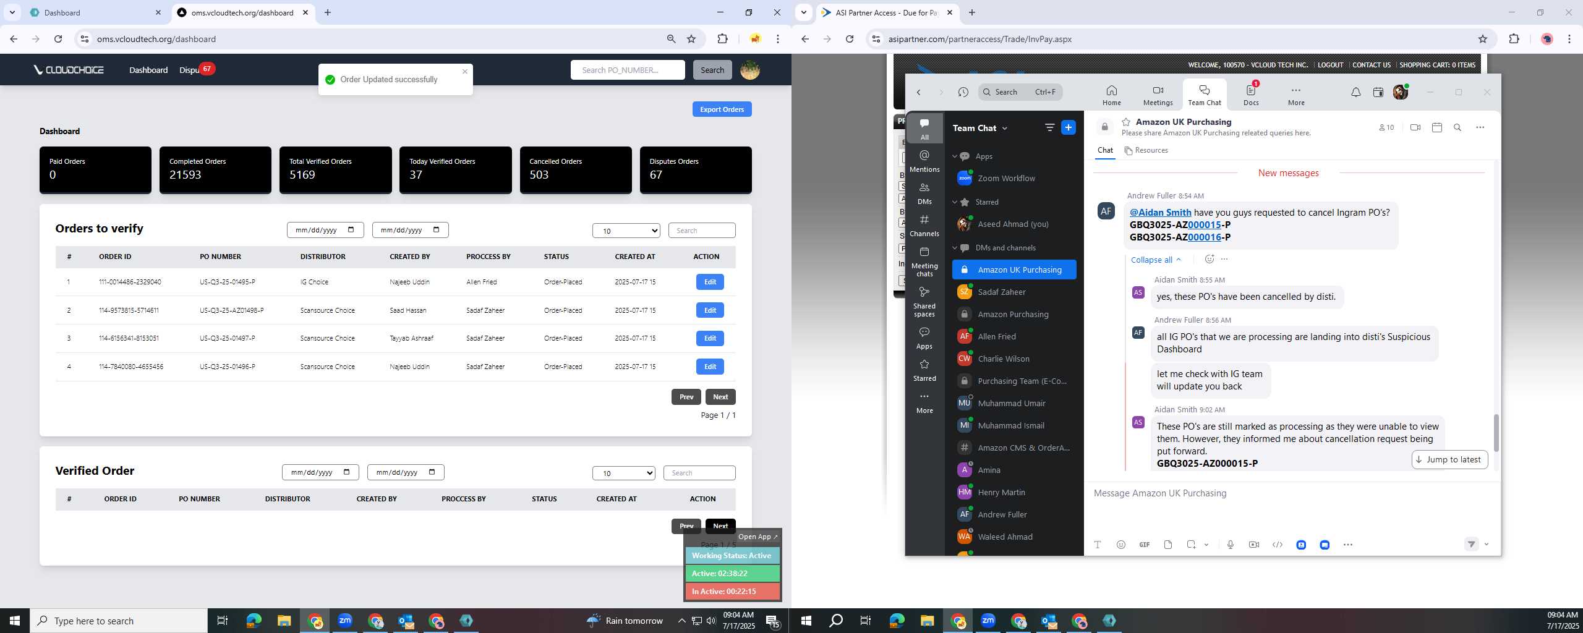Collapse the Apps section in Team Chat
1583x633 pixels.
tap(954, 156)
